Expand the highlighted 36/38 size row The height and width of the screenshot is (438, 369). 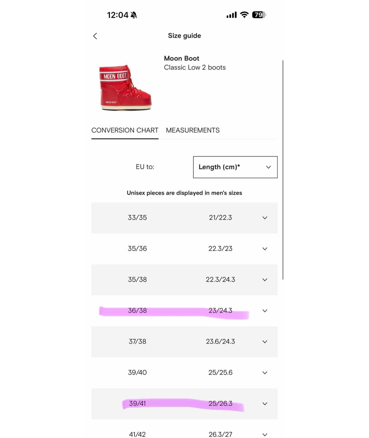pyautogui.click(x=265, y=311)
